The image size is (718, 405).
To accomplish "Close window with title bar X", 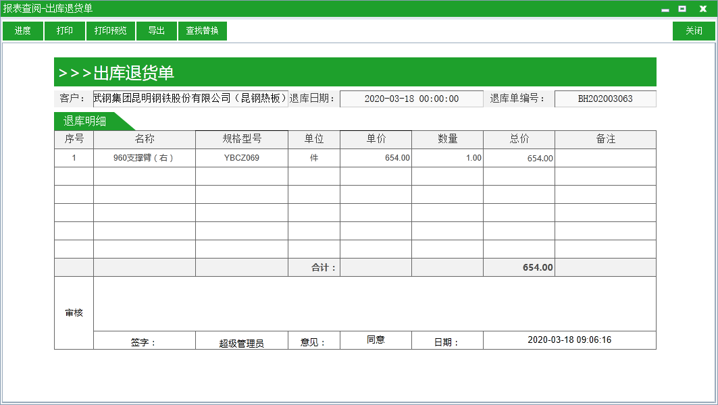I will click(x=703, y=9).
